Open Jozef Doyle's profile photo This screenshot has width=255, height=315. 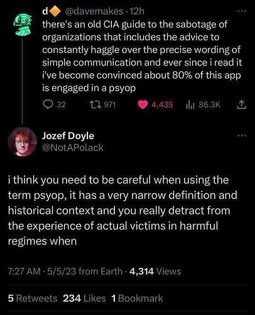click(x=23, y=141)
